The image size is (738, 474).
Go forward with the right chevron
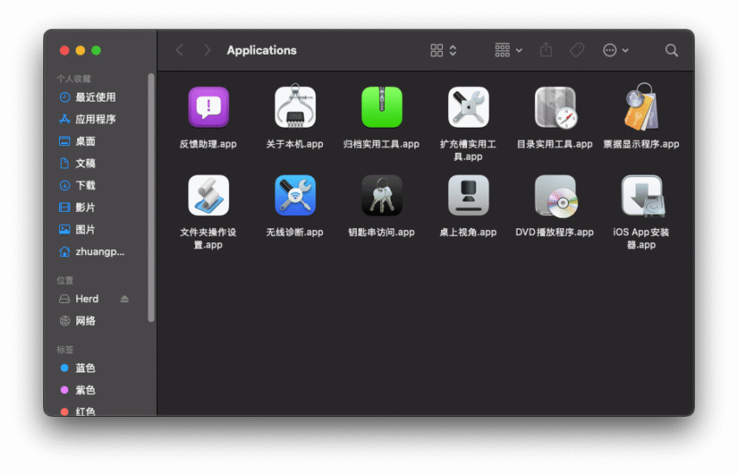(x=208, y=49)
